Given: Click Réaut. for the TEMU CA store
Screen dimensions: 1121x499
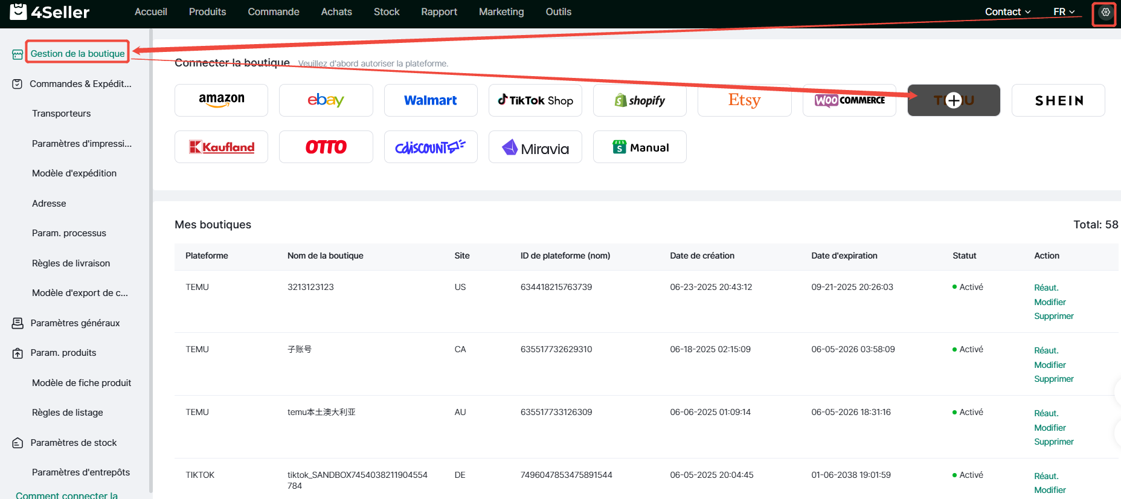Looking at the screenshot, I should pos(1046,350).
